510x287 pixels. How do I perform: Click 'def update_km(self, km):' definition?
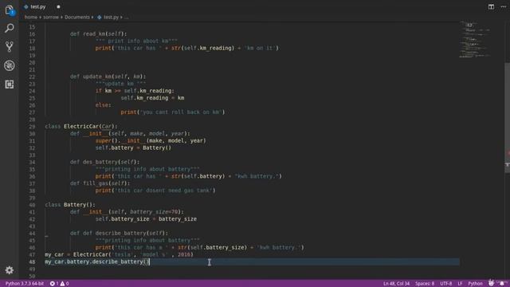[108, 77]
